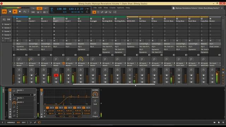This screenshot has height=127, width=226.
Task: Switch to the EDIT view
Action: point(24,122)
